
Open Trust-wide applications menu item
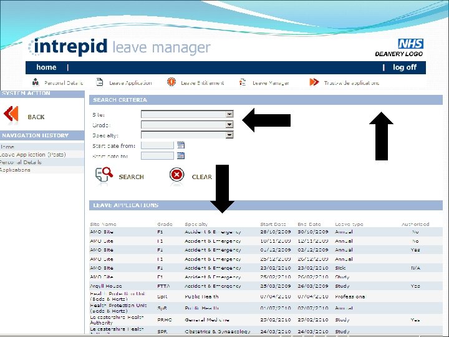click(352, 83)
